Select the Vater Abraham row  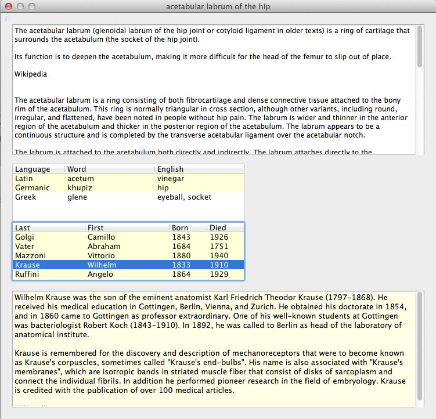click(x=128, y=246)
